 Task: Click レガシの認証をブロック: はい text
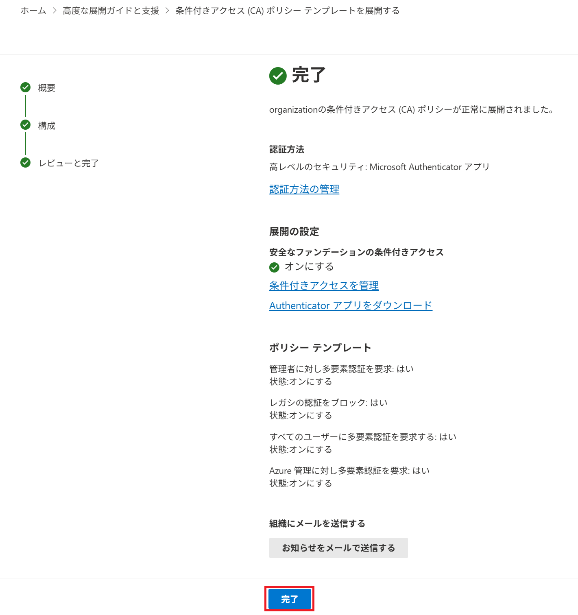point(328,403)
